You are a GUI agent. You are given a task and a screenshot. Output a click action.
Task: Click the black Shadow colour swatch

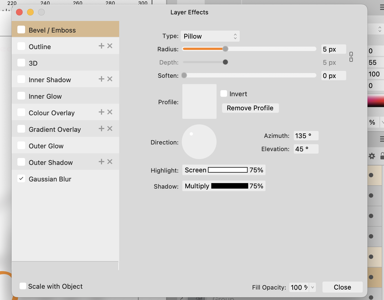click(x=230, y=186)
